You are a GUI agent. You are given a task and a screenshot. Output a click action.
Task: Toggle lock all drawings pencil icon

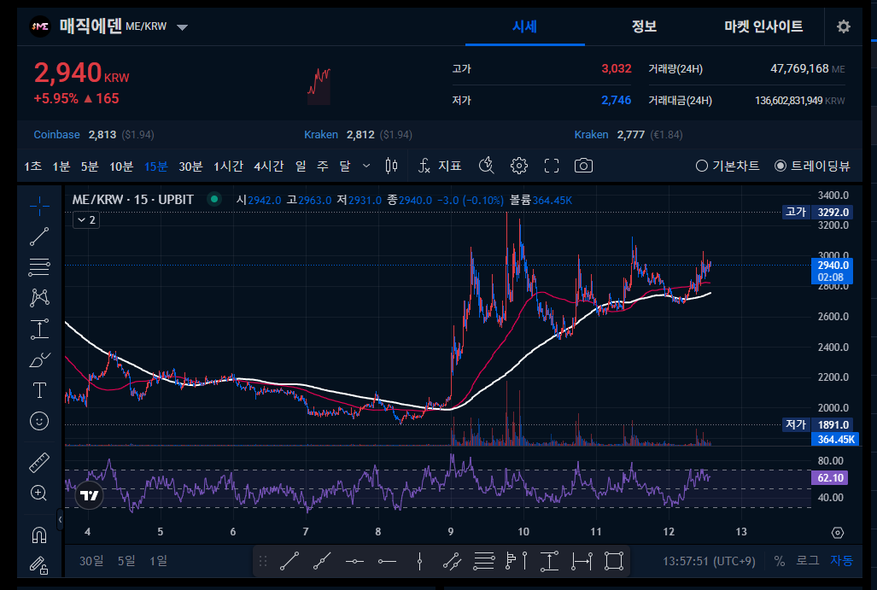pos(39,565)
